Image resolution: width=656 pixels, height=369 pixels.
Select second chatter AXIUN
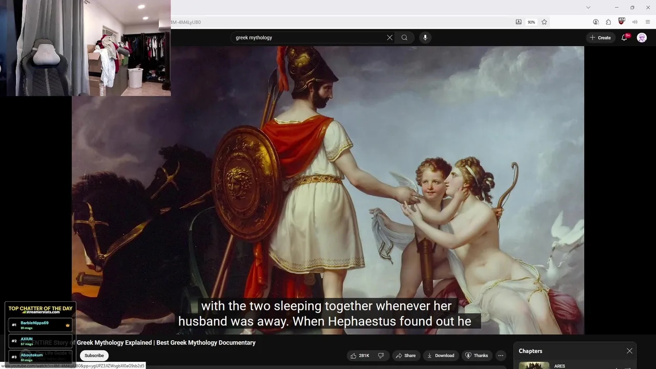(40, 341)
